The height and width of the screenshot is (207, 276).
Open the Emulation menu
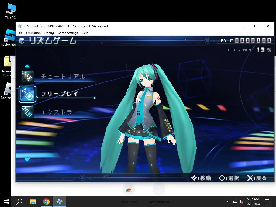(x=33, y=33)
